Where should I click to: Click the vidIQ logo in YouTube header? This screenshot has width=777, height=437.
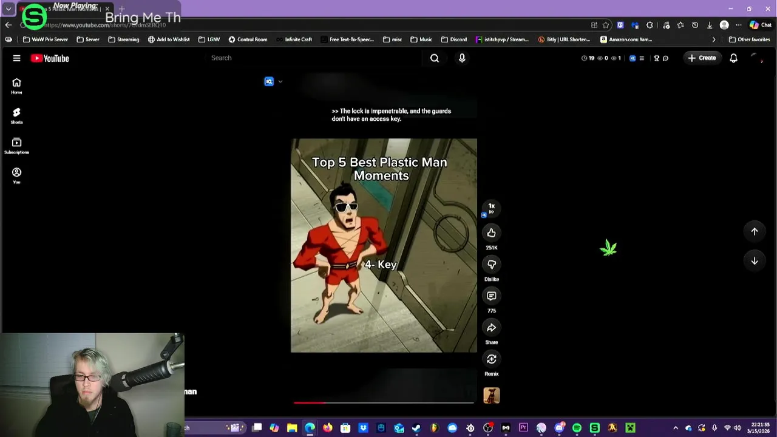tap(633, 58)
